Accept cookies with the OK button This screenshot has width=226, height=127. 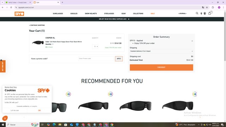(39, 110)
